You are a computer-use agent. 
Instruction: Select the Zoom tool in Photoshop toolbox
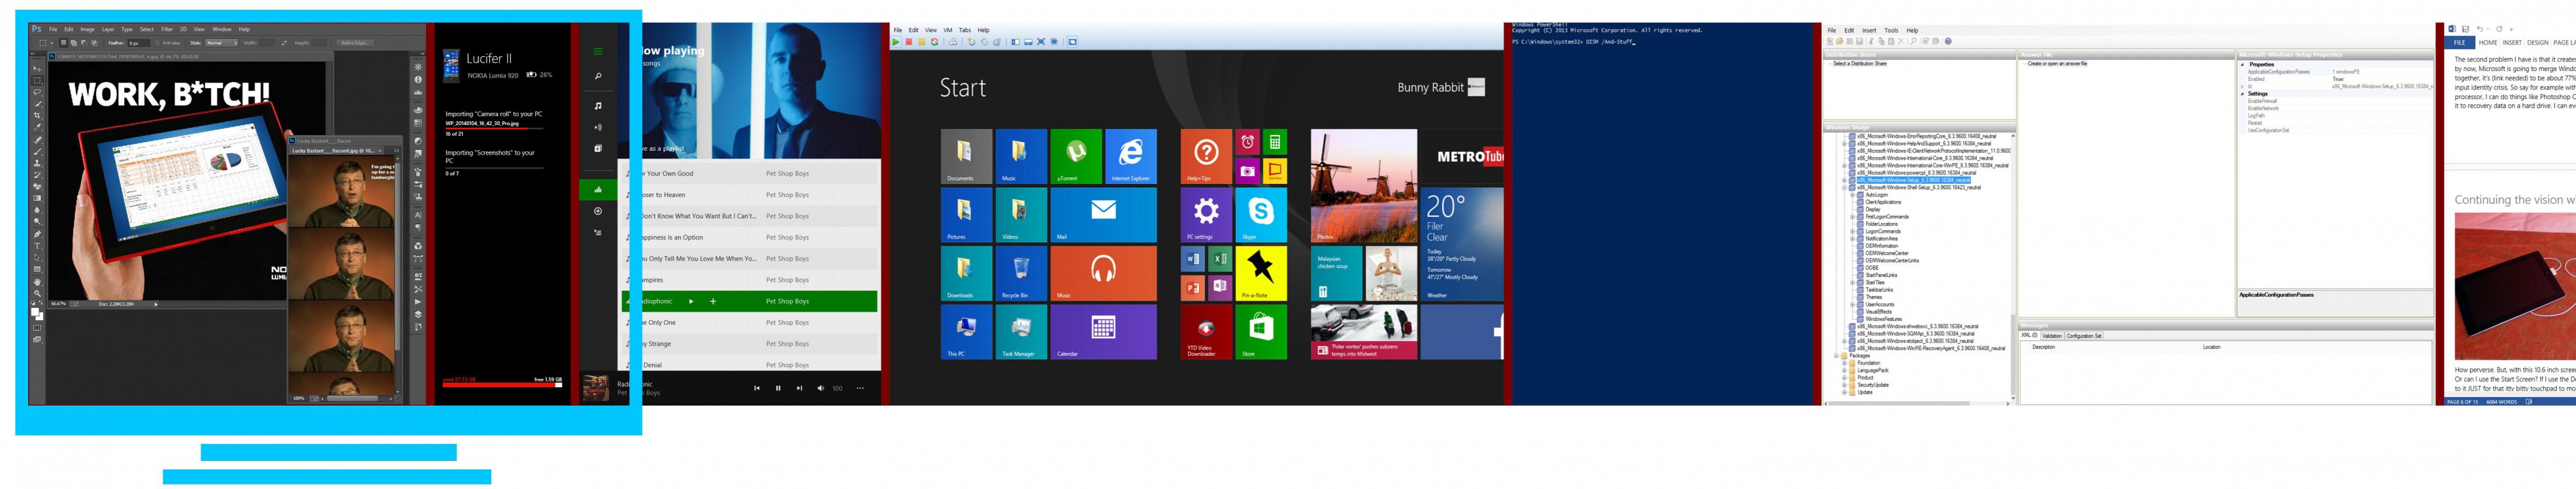pos(38,293)
